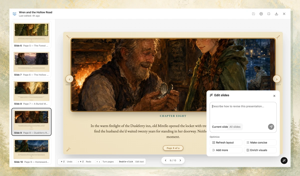Viewport: 300px width, 176px height.
Task: Click the Turn pages shortcut hint
Action: (104, 162)
